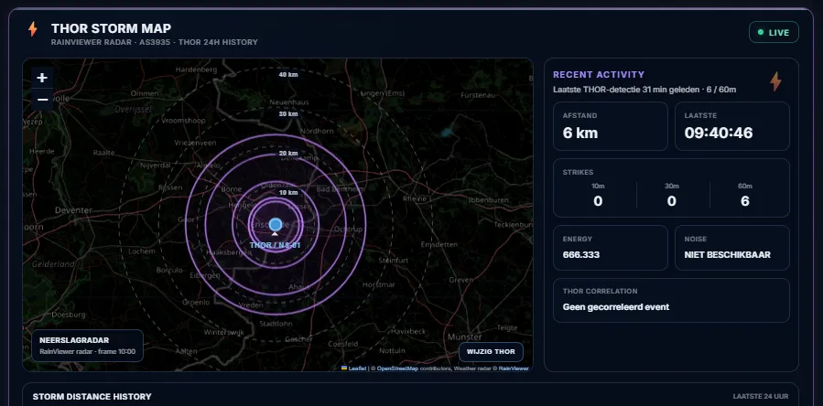Click the RECENT ACTIVITY heading
Screen dimensions: 823x406
pos(599,74)
